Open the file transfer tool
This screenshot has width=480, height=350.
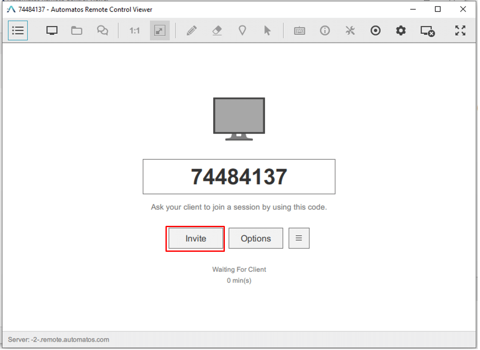click(77, 30)
